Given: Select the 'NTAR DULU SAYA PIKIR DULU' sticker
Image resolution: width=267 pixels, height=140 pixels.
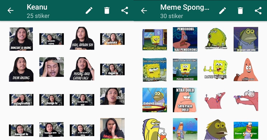Looking at the screenshot, I should 185,100.
